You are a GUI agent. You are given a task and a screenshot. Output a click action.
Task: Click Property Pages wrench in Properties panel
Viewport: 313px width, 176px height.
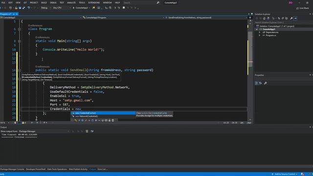click(265, 83)
